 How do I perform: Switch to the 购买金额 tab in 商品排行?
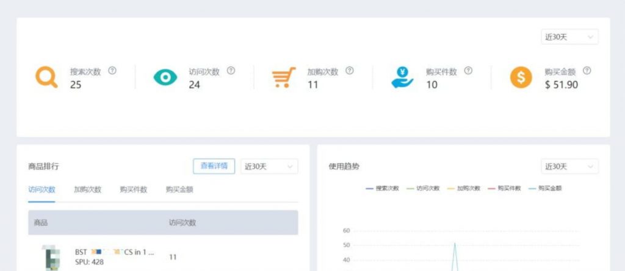[179, 190]
